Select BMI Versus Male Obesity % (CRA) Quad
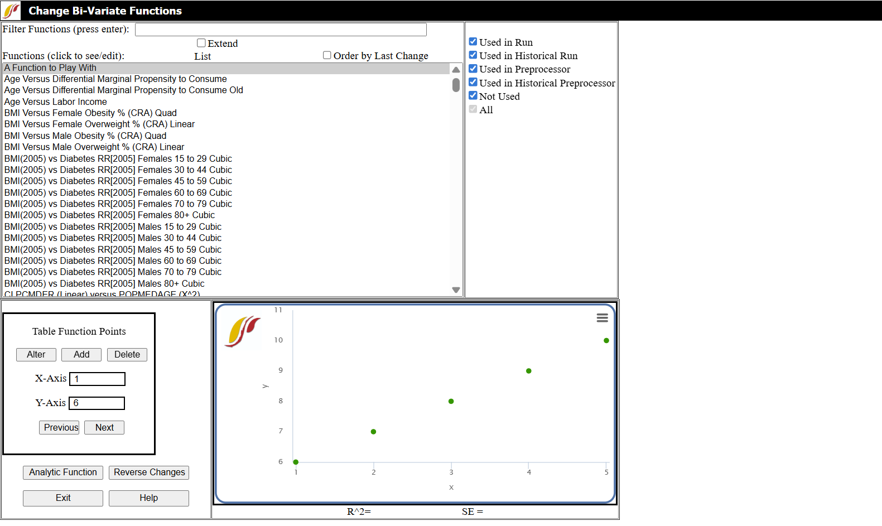The width and height of the screenshot is (882, 526). [x=85, y=136]
